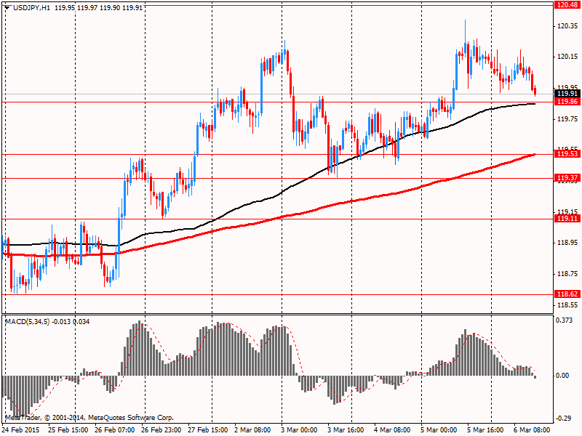Click the red 119.86 level label
The width and height of the screenshot is (582, 436).
(567, 102)
